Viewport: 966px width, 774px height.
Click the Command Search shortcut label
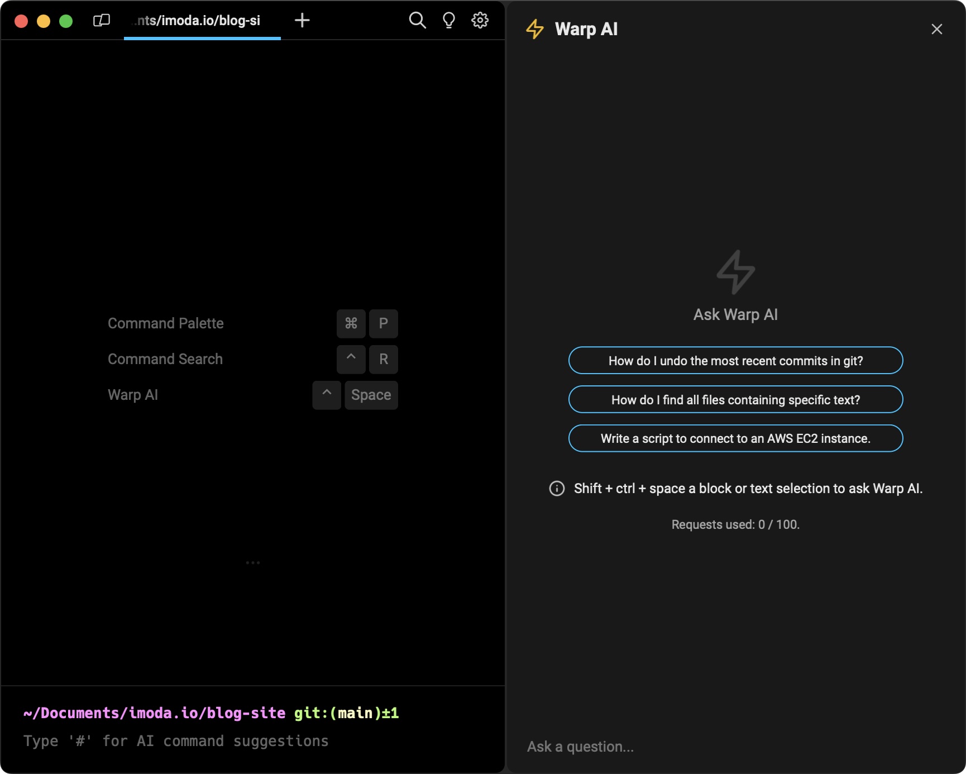pos(165,359)
